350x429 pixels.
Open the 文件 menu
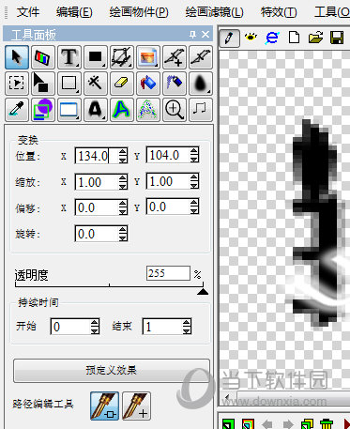pyautogui.click(x=28, y=12)
